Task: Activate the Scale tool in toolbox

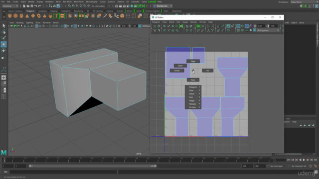Action: pos(3,58)
